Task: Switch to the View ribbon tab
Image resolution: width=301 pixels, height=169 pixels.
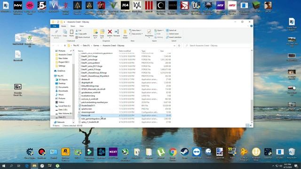Action: (x=81, y=26)
